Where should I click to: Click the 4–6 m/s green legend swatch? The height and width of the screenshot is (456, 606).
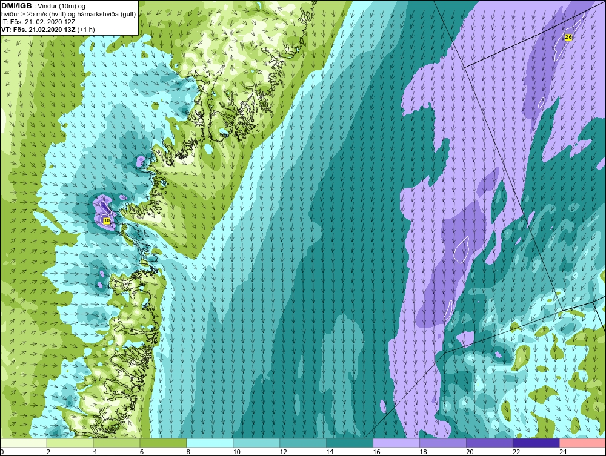point(117,443)
